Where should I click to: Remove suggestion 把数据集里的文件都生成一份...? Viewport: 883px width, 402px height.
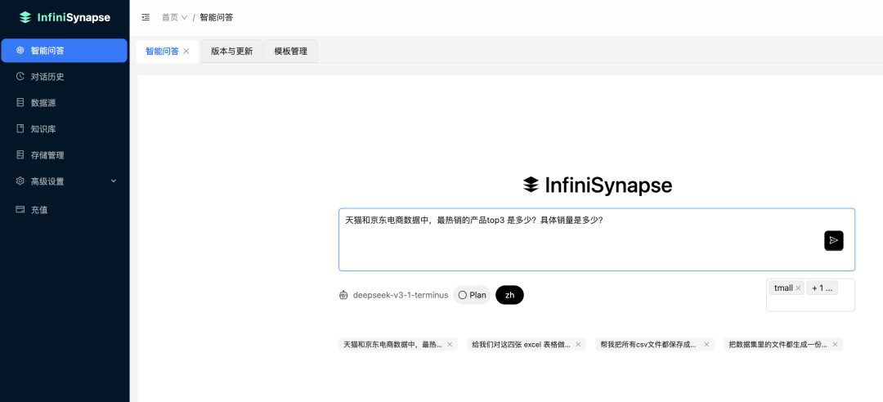point(835,345)
